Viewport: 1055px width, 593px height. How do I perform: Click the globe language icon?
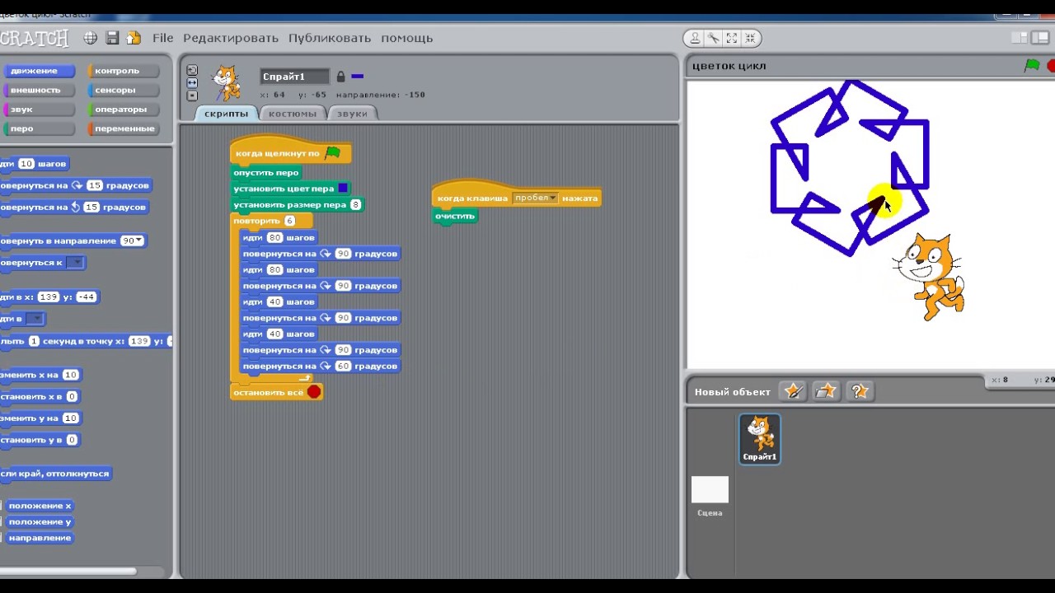point(91,38)
